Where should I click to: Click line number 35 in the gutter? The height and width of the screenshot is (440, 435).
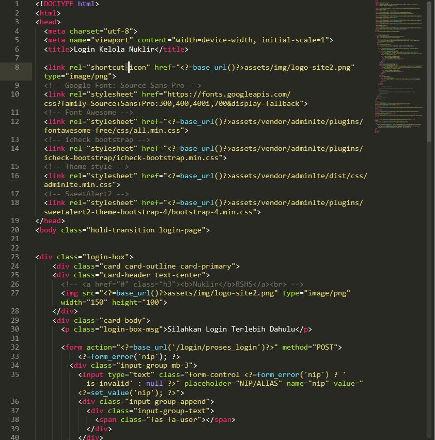[x=15, y=374]
